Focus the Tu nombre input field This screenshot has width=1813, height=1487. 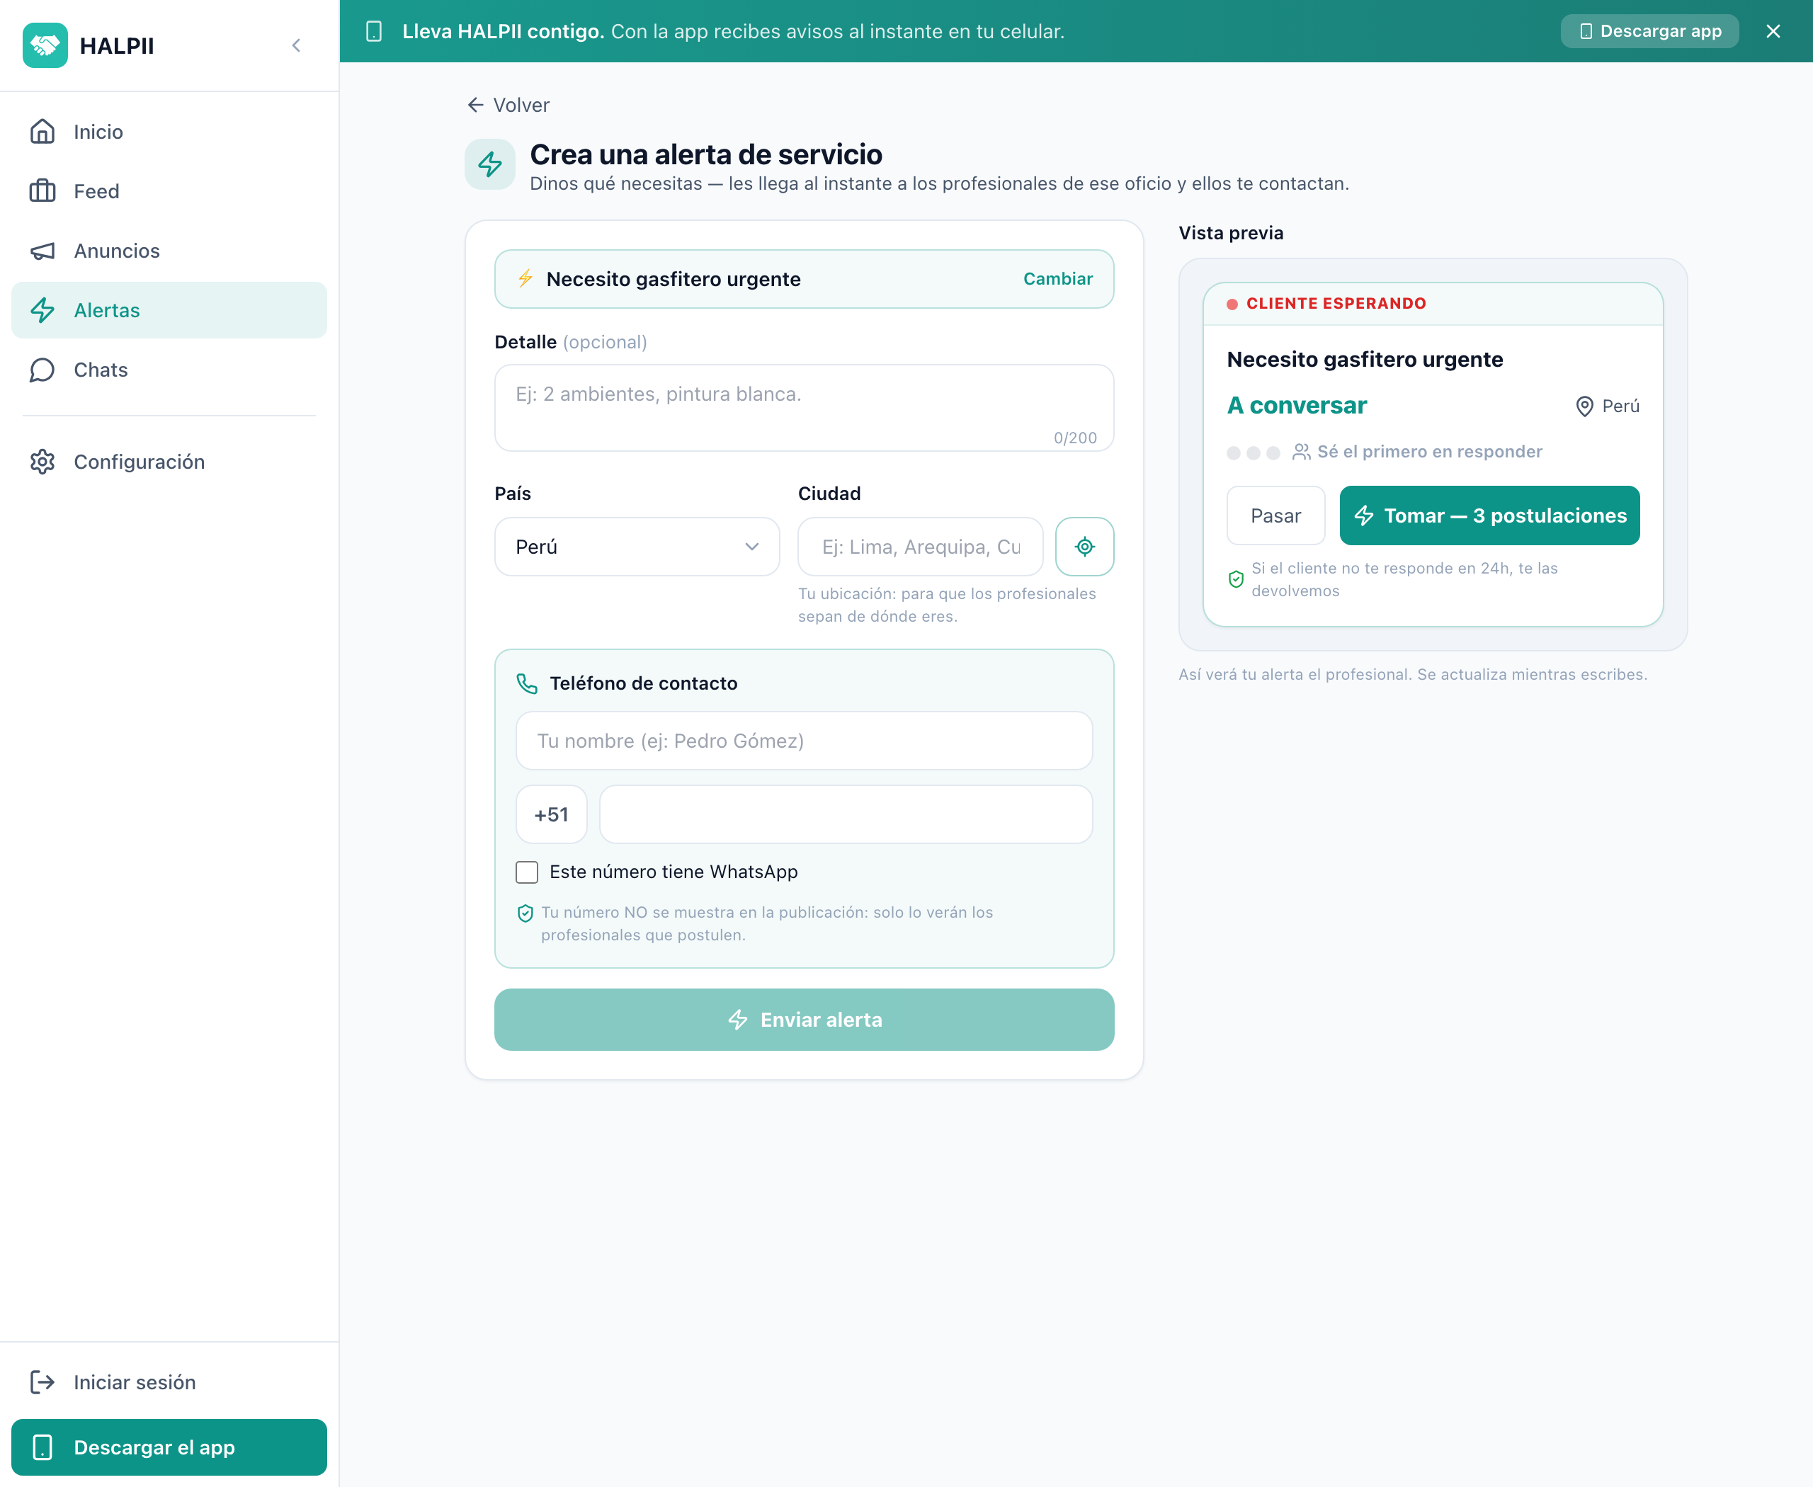coord(804,741)
